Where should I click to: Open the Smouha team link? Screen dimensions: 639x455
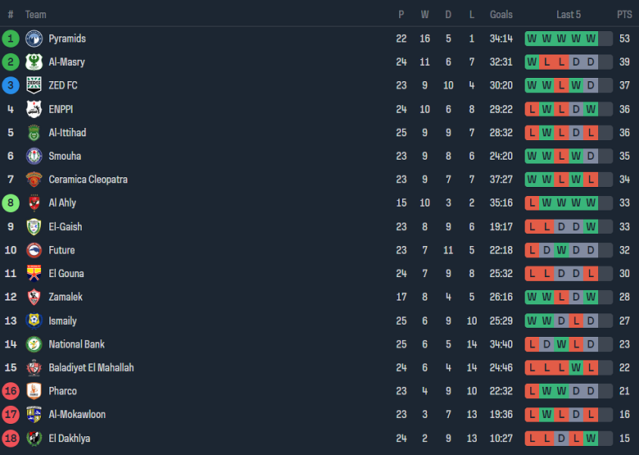65,156
